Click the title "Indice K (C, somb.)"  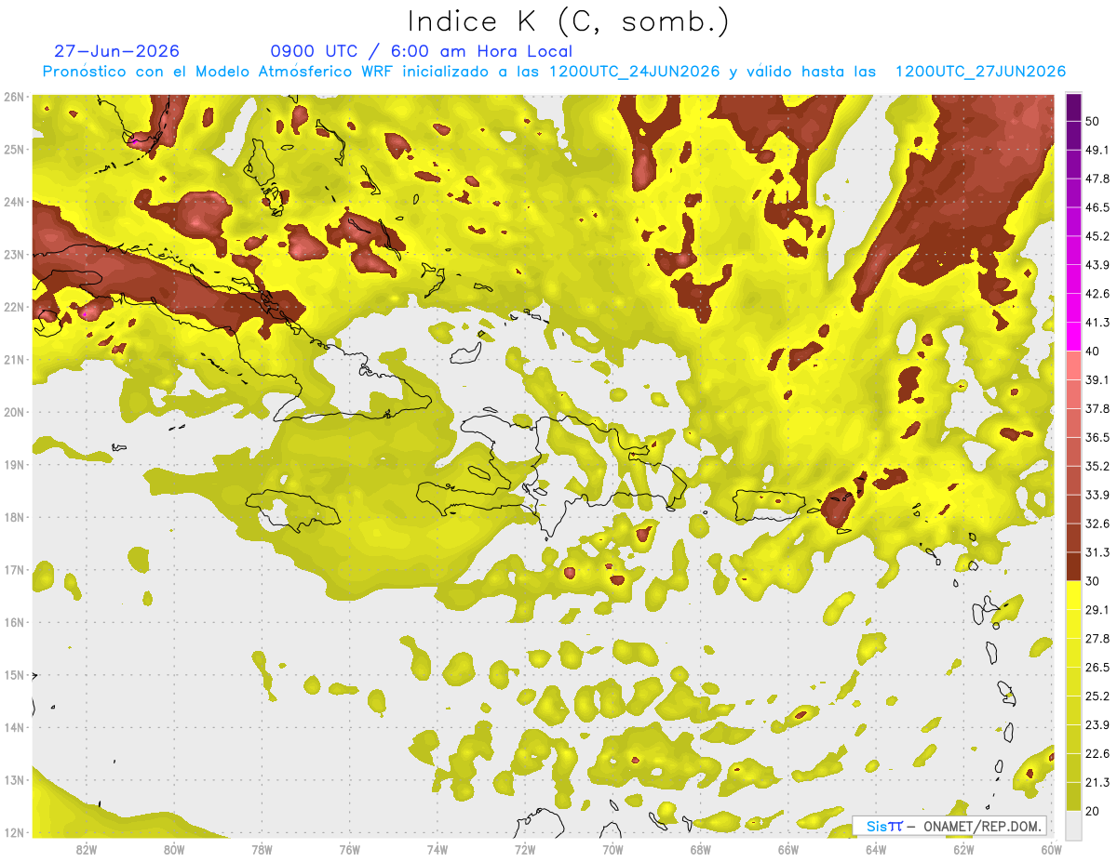569,21
